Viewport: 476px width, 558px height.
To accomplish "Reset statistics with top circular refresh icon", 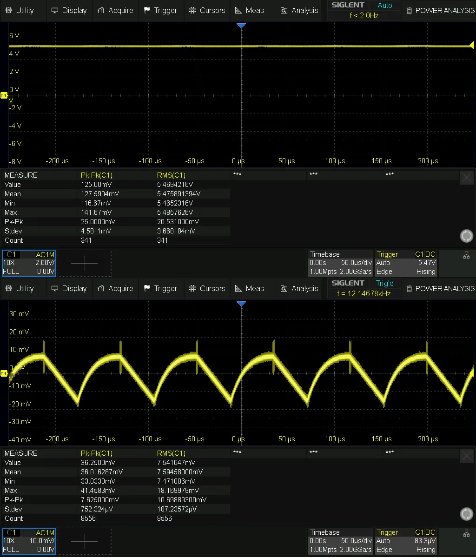I will coord(466,236).
